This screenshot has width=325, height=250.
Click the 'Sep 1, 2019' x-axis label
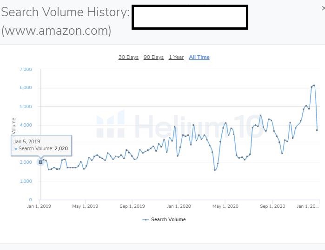133,206
